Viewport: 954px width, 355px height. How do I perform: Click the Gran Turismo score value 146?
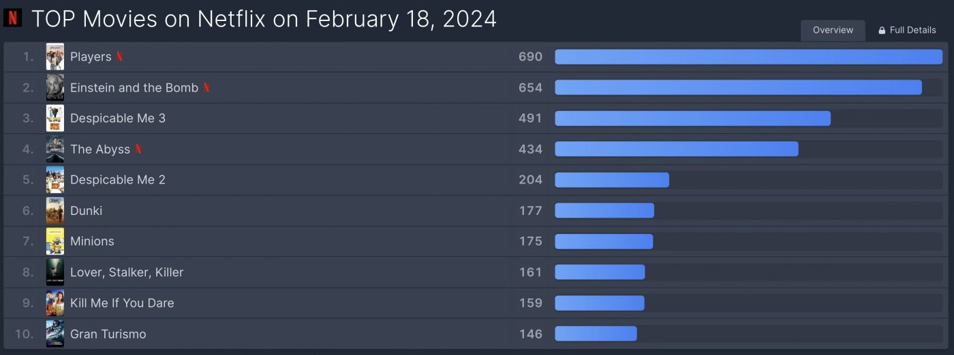click(x=531, y=334)
